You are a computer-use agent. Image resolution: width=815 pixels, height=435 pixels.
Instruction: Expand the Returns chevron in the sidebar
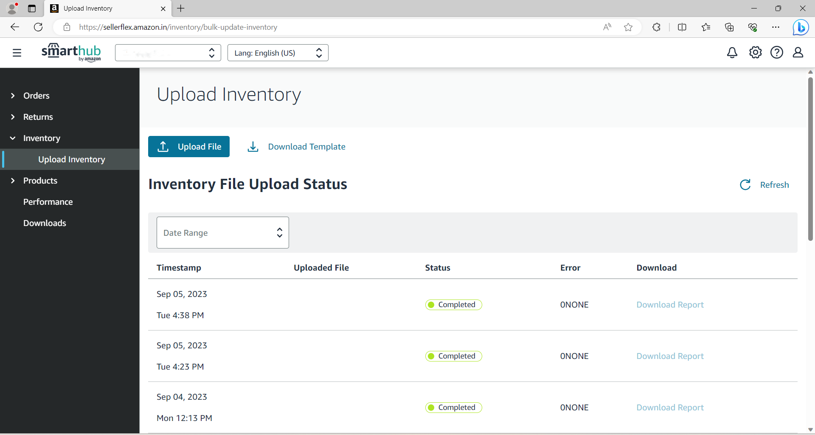tap(13, 117)
